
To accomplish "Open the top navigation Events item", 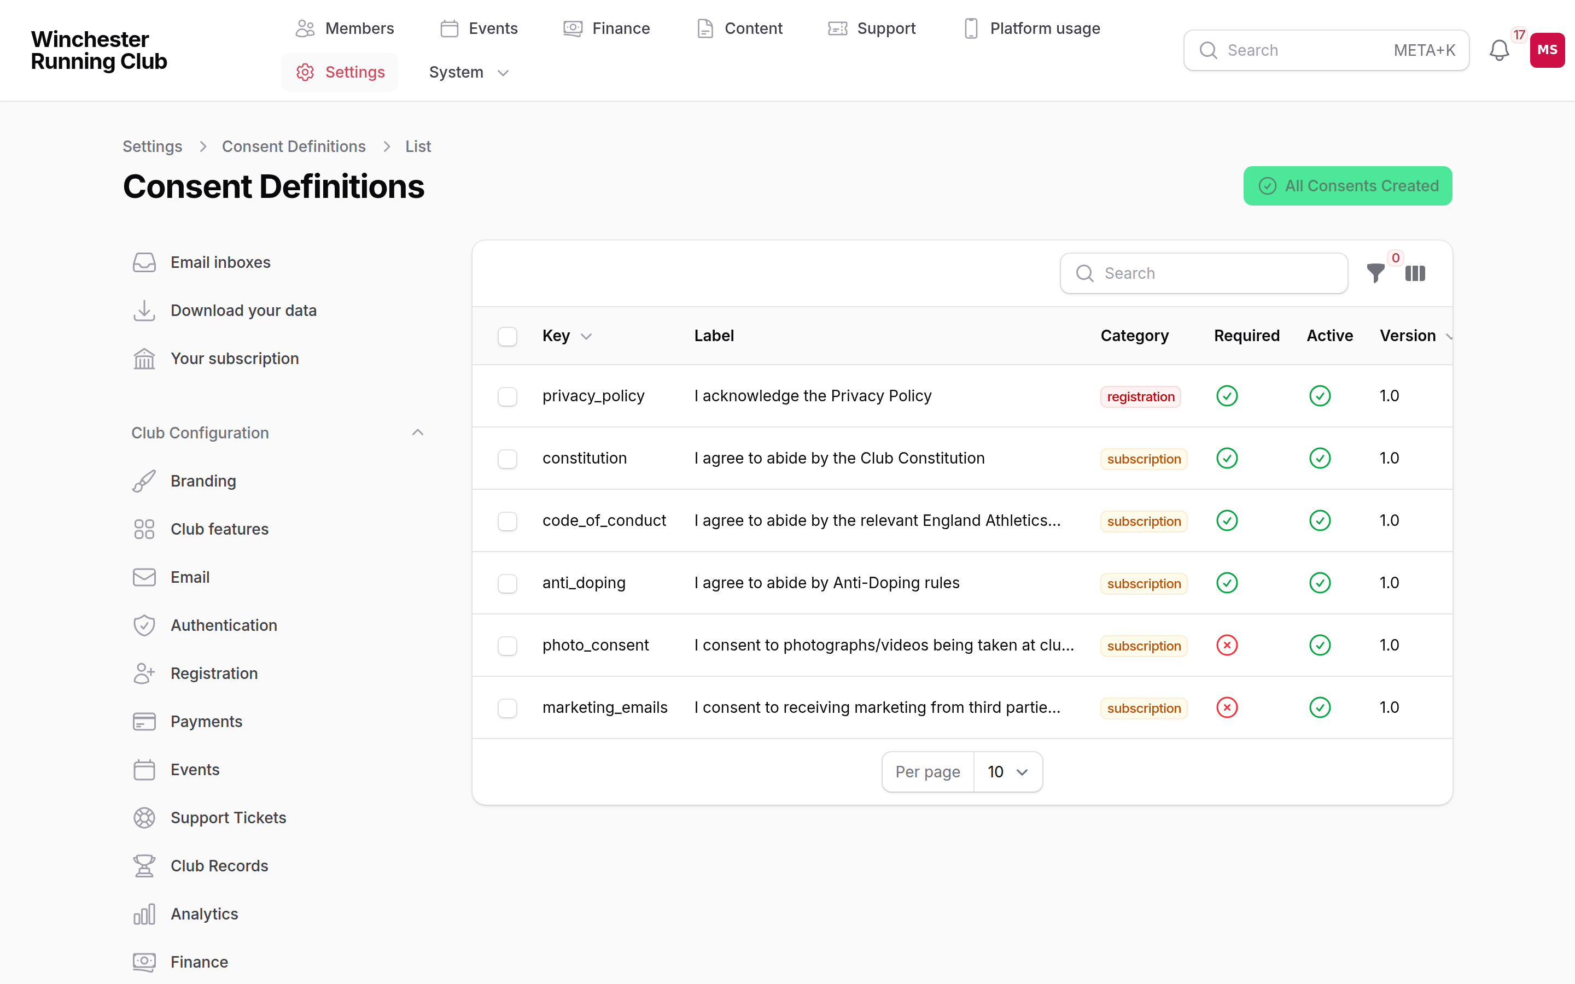I will (x=479, y=28).
